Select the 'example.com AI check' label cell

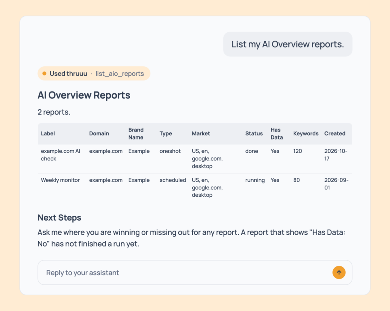[x=61, y=155]
